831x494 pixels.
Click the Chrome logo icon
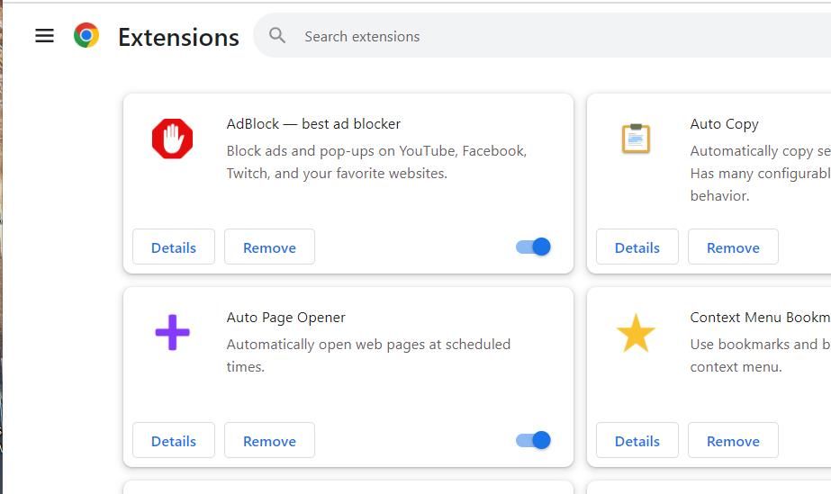[x=86, y=36]
